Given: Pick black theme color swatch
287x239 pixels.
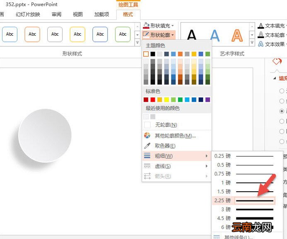Looking at the screenshot, I should coord(153,54).
